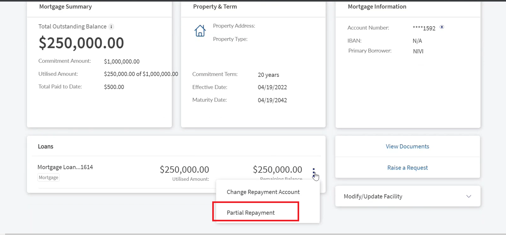Image resolution: width=506 pixels, height=235 pixels.
Task: Click the Raise a Request link
Action: 407,168
